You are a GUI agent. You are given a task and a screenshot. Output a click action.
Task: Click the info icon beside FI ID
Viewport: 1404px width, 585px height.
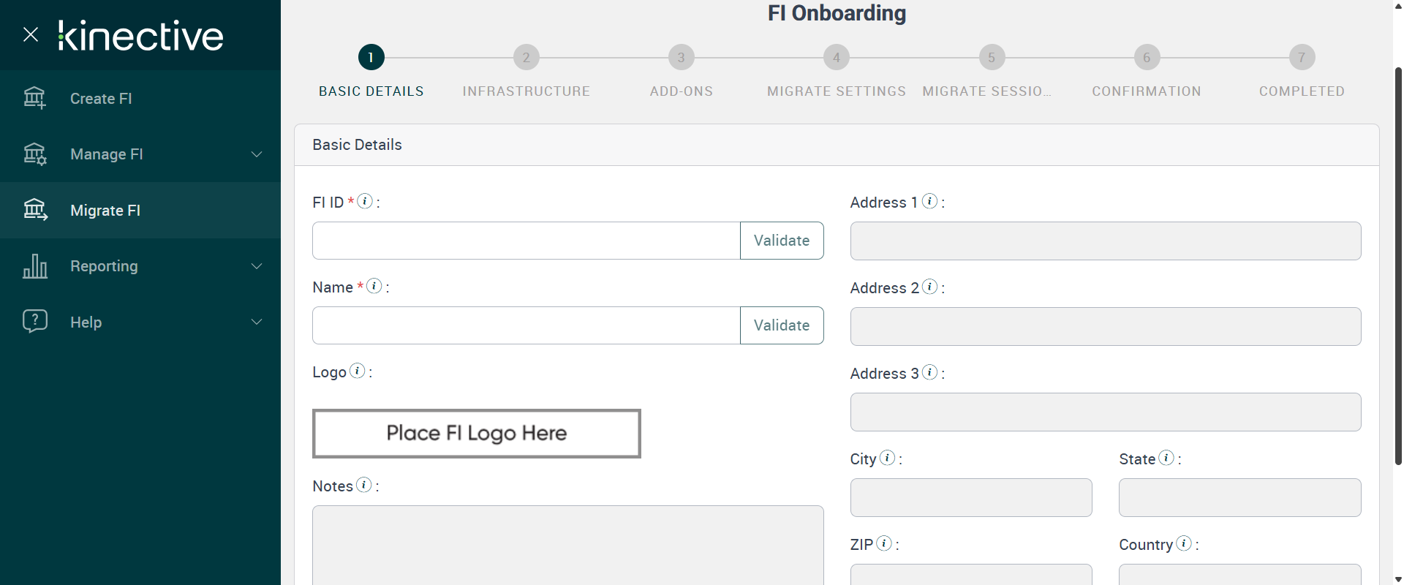[x=365, y=201]
